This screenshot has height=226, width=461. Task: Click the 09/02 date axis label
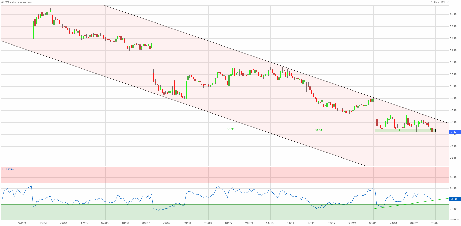pyautogui.click(x=414, y=223)
